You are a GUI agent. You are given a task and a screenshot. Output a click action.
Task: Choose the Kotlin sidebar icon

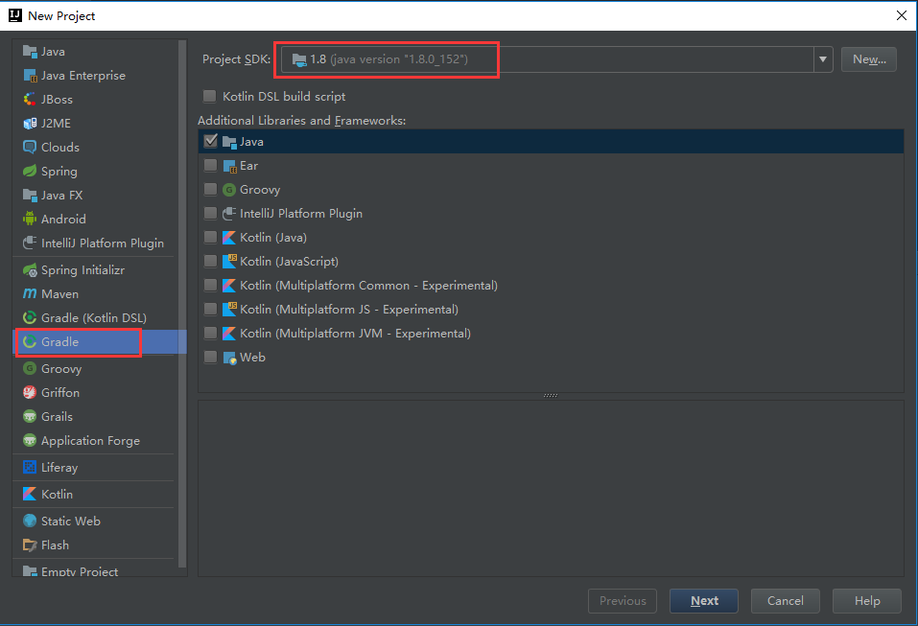[30, 495]
